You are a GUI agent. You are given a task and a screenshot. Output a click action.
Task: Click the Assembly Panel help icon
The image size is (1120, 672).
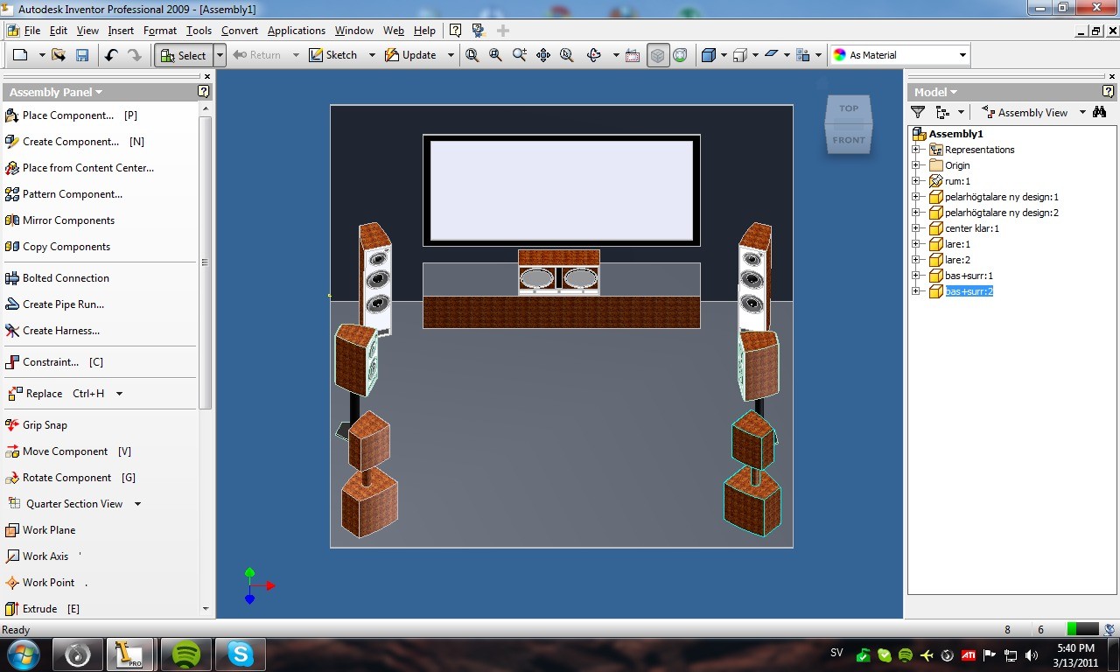(x=204, y=91)
